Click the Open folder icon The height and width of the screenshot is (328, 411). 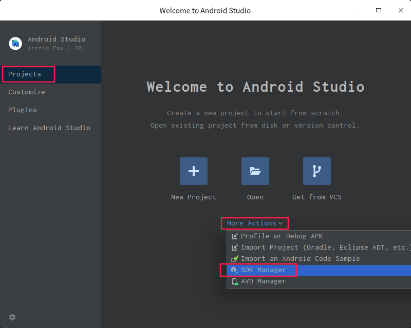[x=255, y=171]
